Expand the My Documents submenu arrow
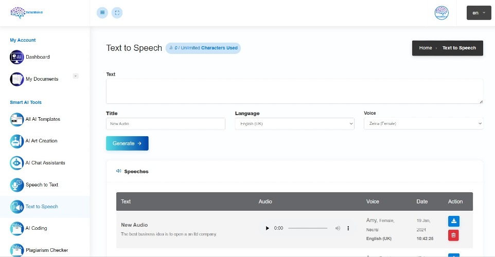This screenshot has height=257, width=495. point(76,76)
